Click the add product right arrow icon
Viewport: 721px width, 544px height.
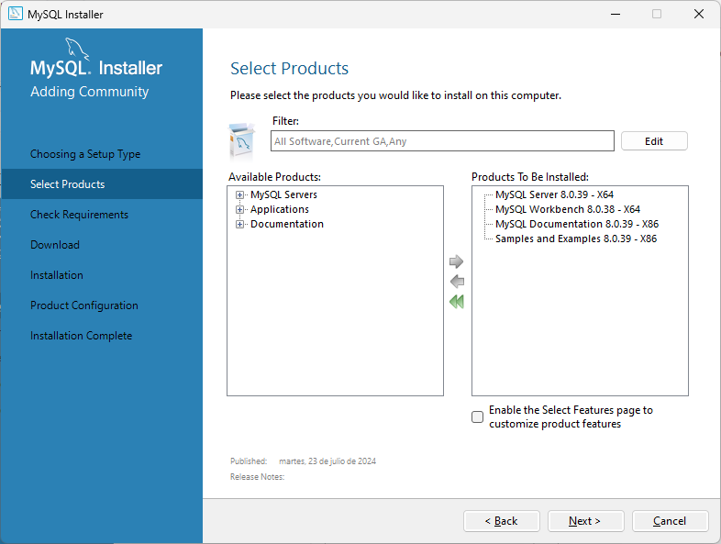point(456,261)
